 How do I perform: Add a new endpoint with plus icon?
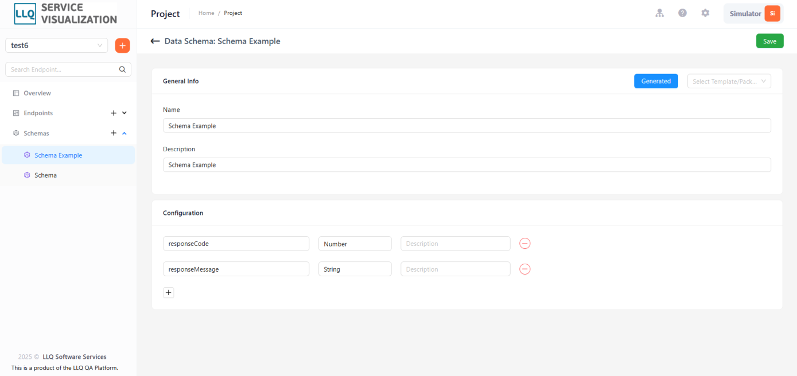click(114, 113)
